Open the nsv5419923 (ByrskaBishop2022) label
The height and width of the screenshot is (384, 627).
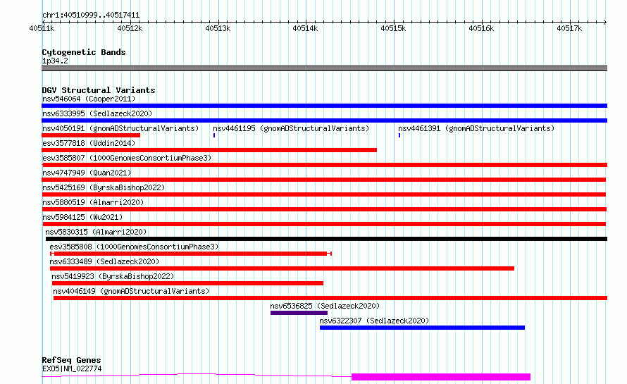coord(113,276)
